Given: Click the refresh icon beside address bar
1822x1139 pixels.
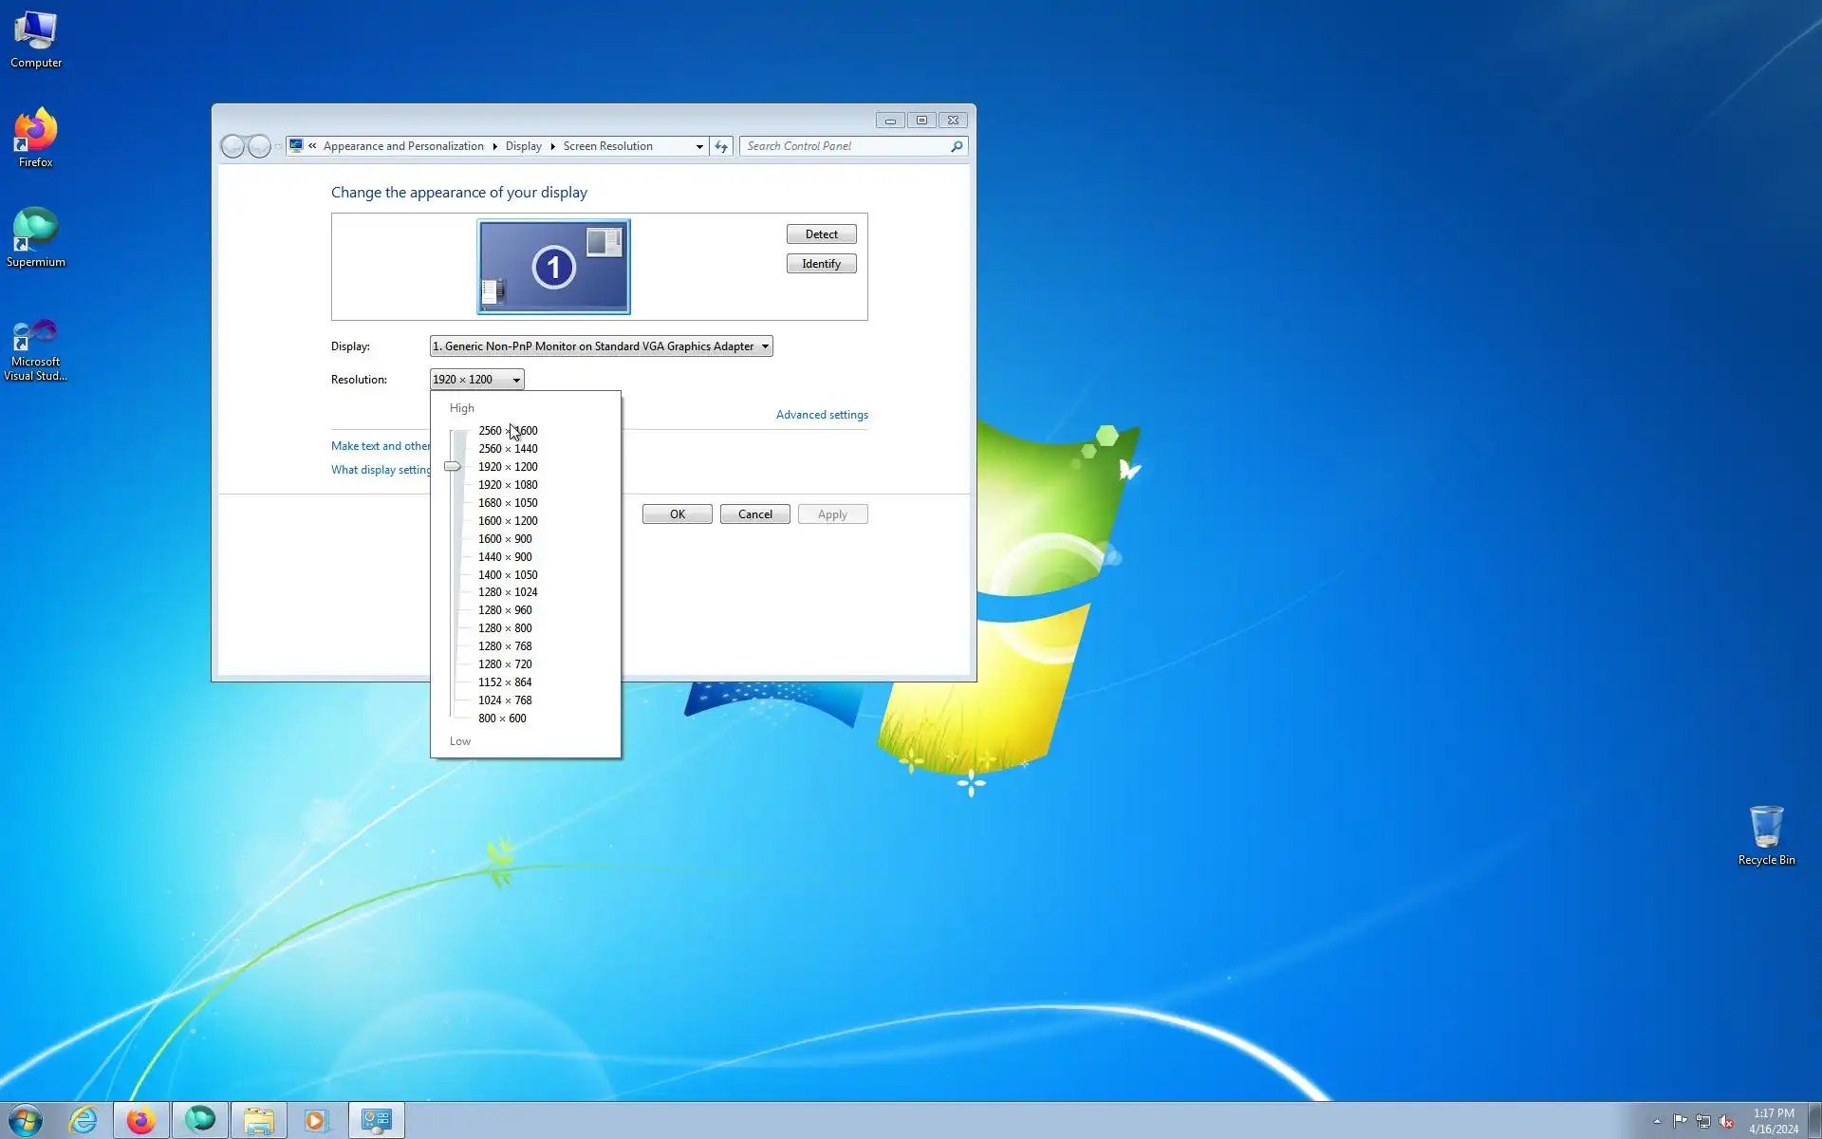Looking at the screenshot, I should point(721,146).
